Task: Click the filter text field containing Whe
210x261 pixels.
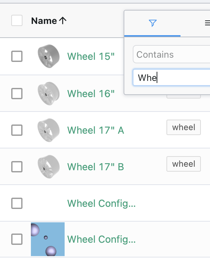Action: point(171,78)
